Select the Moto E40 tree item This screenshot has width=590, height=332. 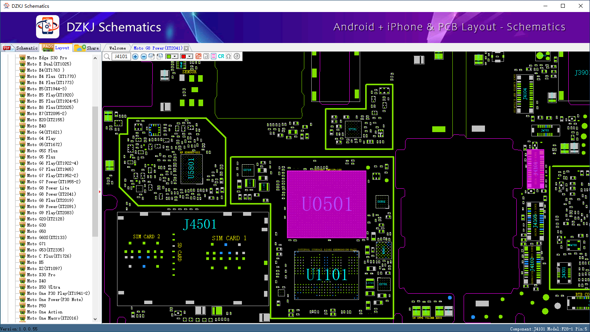tap(36, 126)
